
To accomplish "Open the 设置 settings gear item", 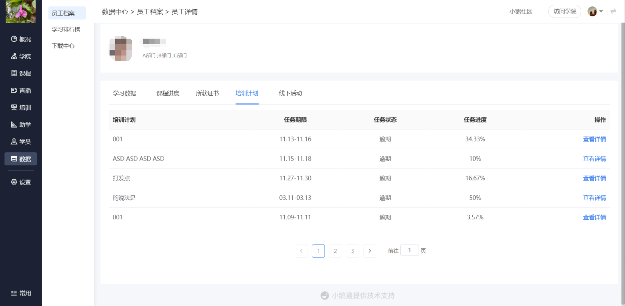I will 21,182.
